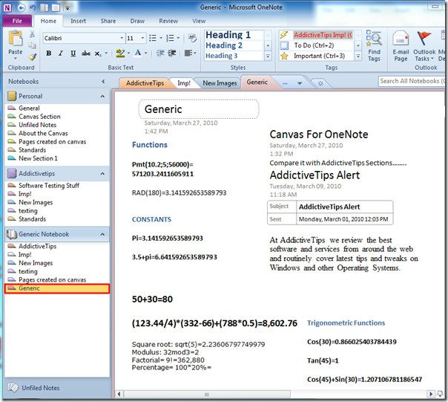Apply Heading 3 style
The image size is (448, 402).
coord(234,56)
